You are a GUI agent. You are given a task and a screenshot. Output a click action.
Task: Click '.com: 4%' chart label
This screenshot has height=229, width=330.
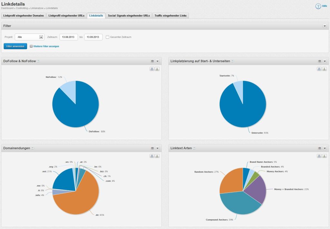(110, 181)
